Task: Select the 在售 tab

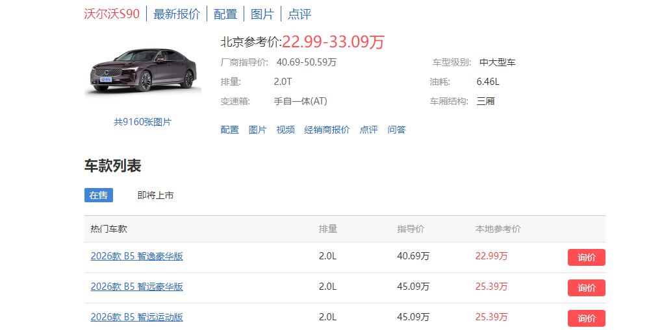Action: [x=99, y=195]
